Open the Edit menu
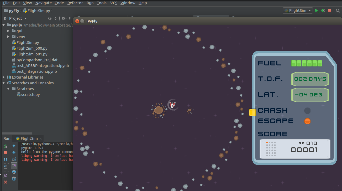The height and width of the screenshot is (191, 342). coord(16,3)
